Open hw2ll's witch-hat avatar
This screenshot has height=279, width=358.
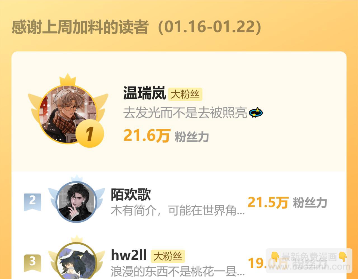(76, 262)
